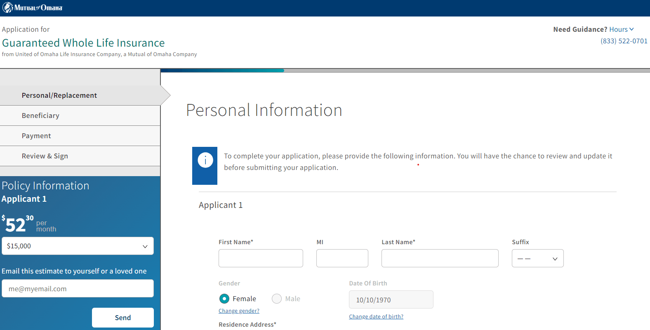650x330 pixels.
Task: Call the (833) 522-0701 phone link
Action: (x=624, y=41)
